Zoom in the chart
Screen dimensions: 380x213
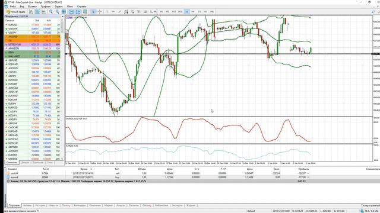[51, 12]
